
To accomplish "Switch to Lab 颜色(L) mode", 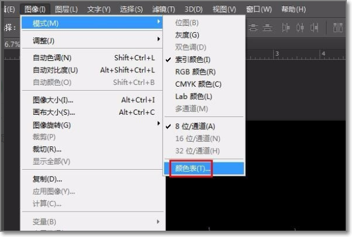I will (204, 96).
